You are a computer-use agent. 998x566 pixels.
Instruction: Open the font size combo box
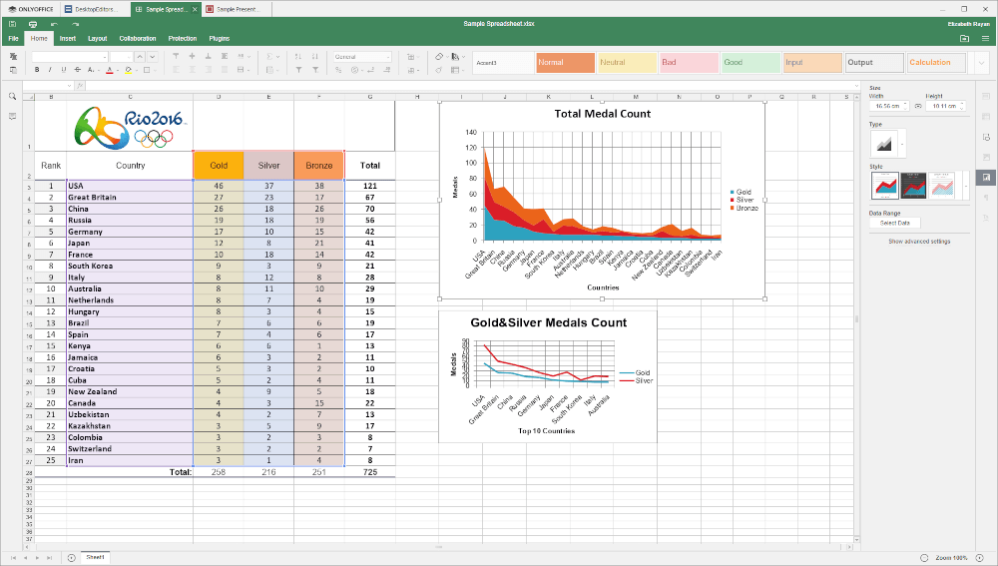click(x=121, y=57)
